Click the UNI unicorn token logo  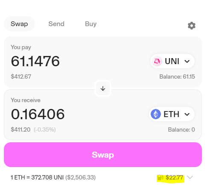[x=157, y=61]
